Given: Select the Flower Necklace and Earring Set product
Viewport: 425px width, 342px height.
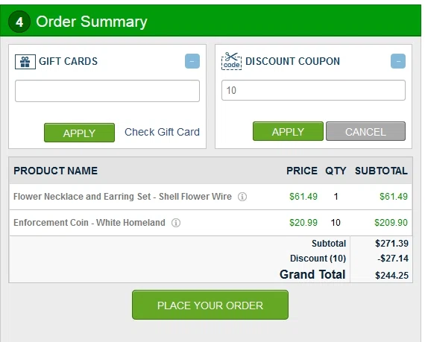Looking at the screenshot, I should (122, 197).
